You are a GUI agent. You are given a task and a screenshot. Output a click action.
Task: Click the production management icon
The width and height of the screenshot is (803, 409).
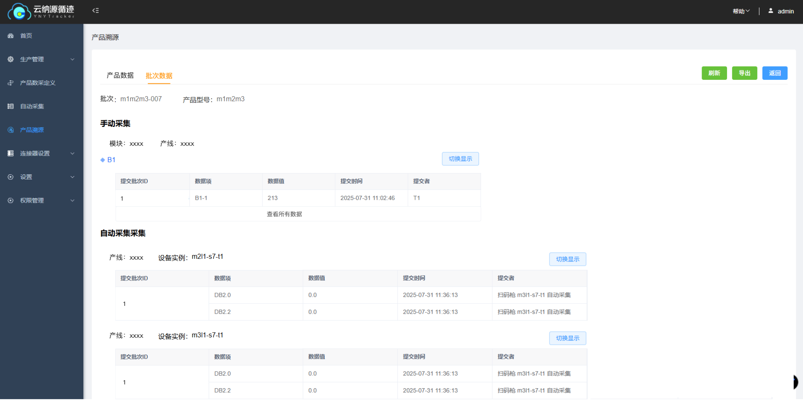click(10, 59)
